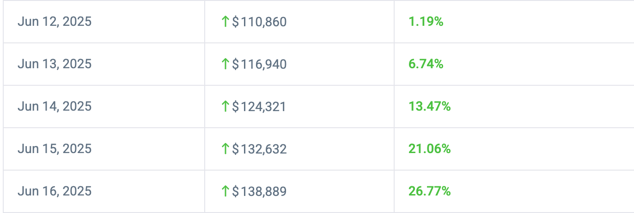This screenshot has width=634, height=213.
Task: Select the Jun 12, 2025 date cell
Action: click(55, 22)
